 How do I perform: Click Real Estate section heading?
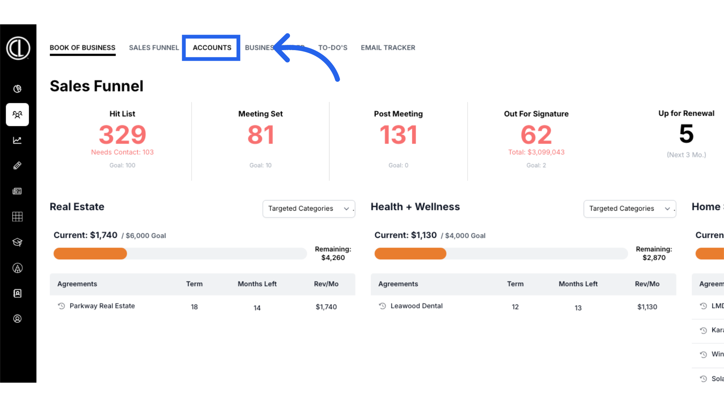(77, 207)
